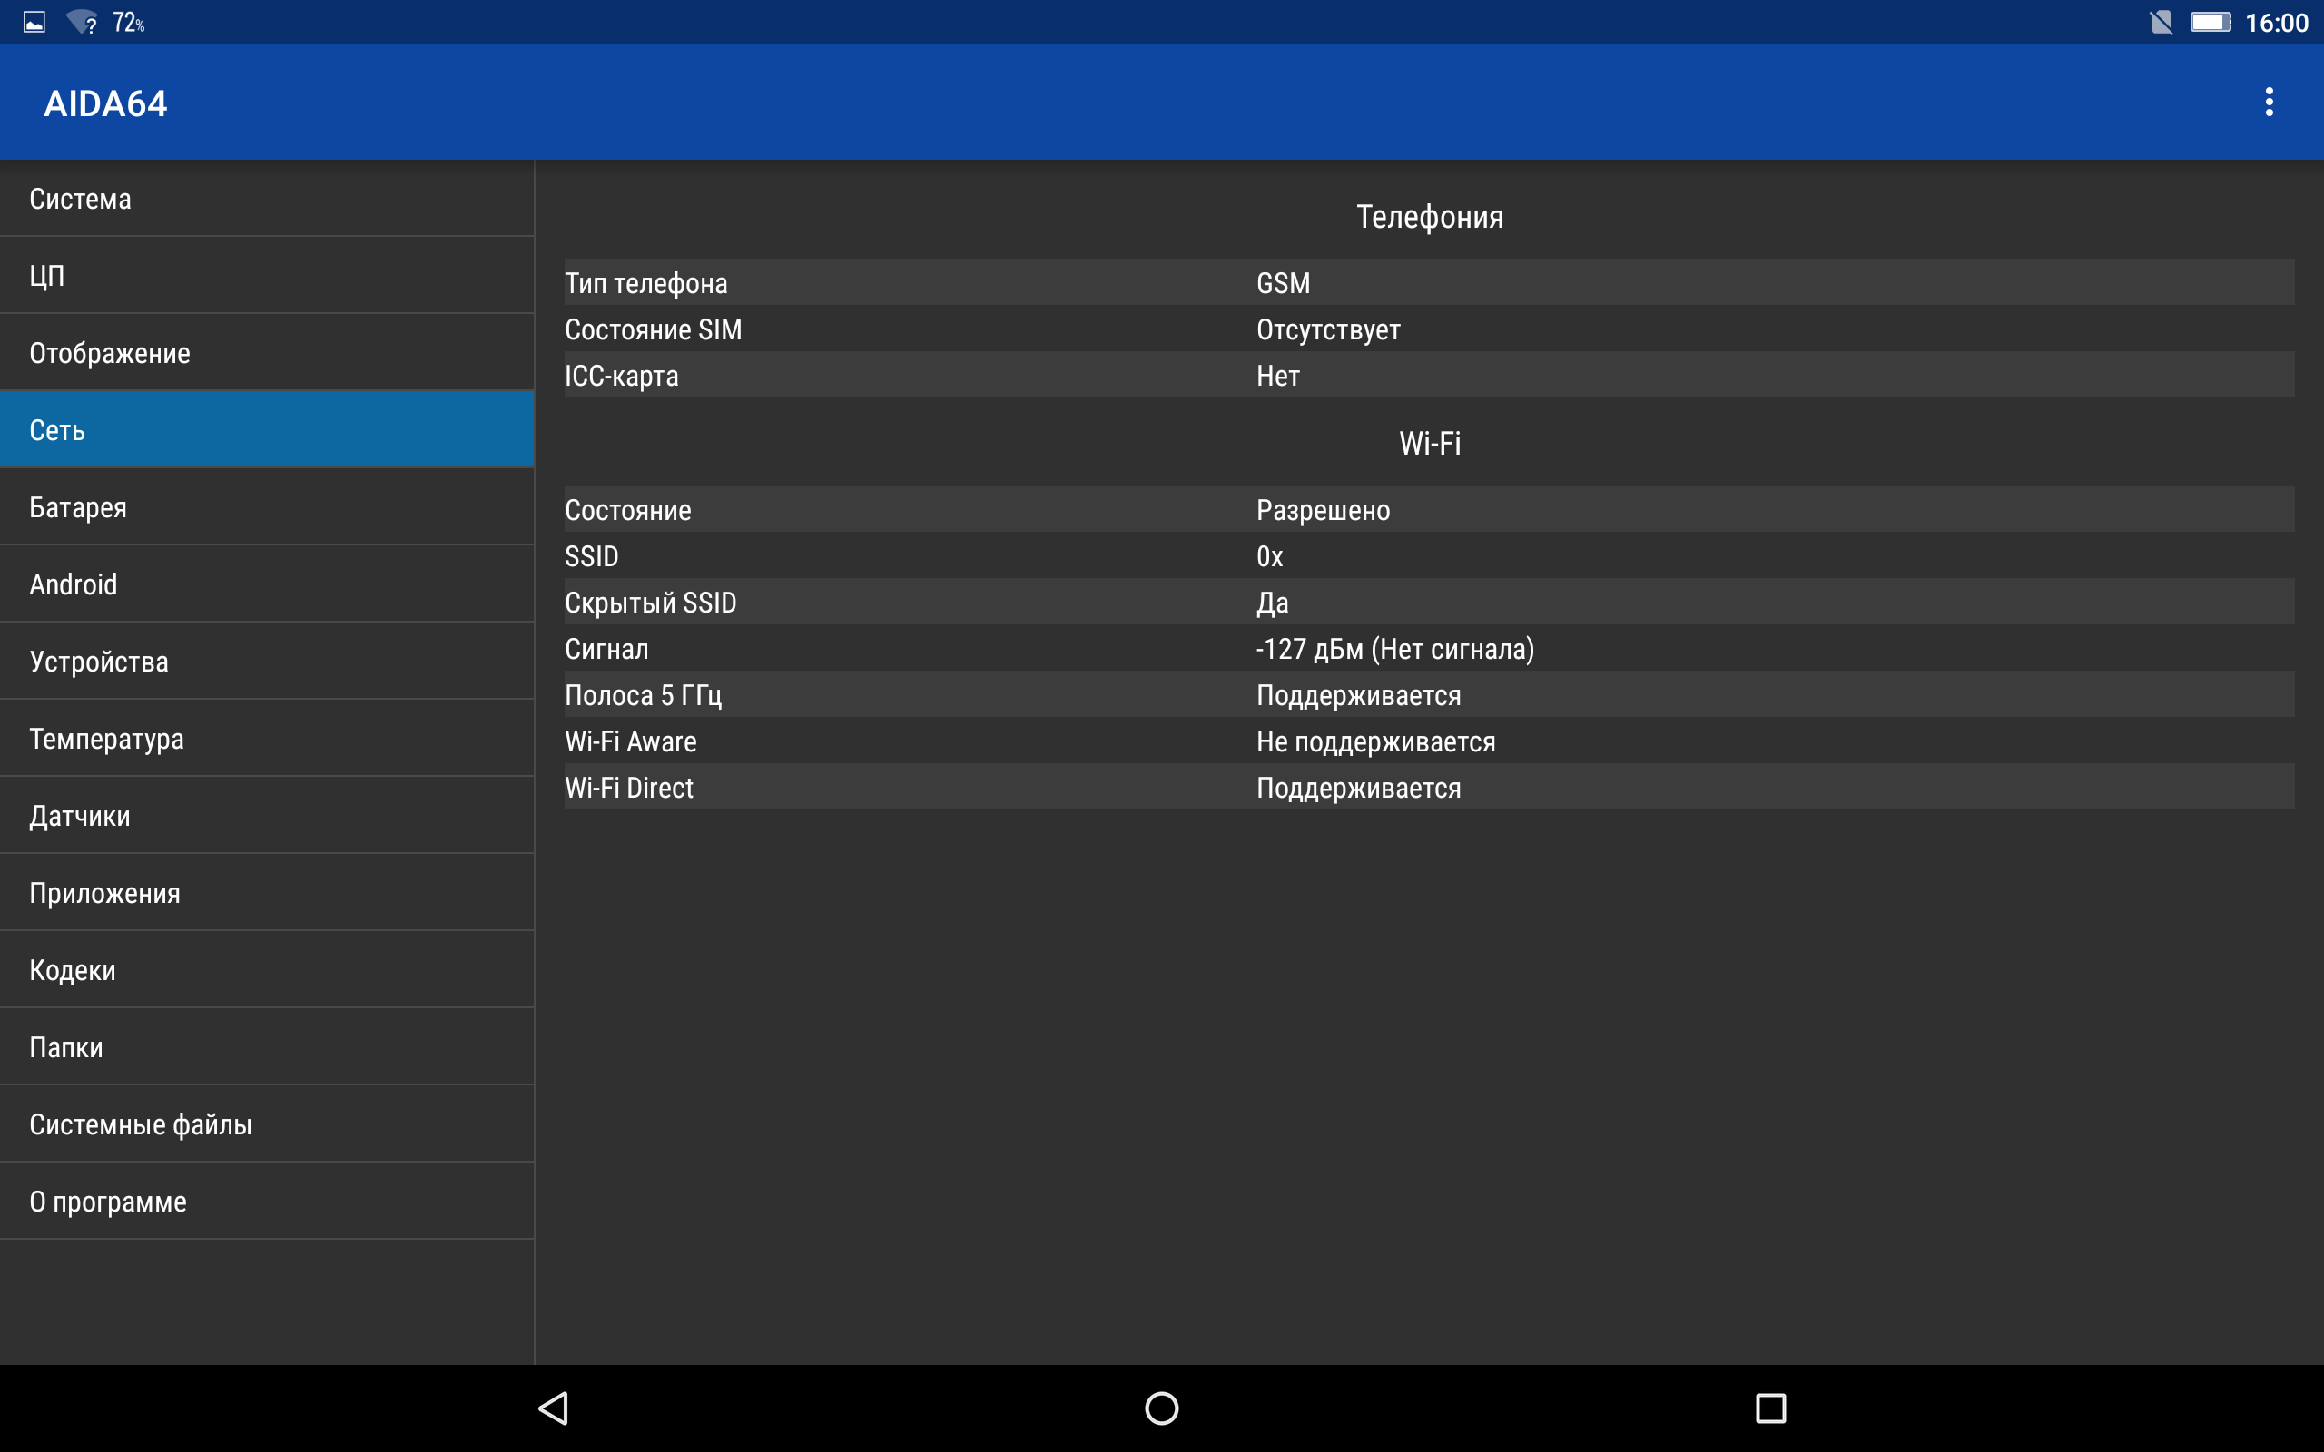Tap the Android home navigation button

pos(1161,1408)
